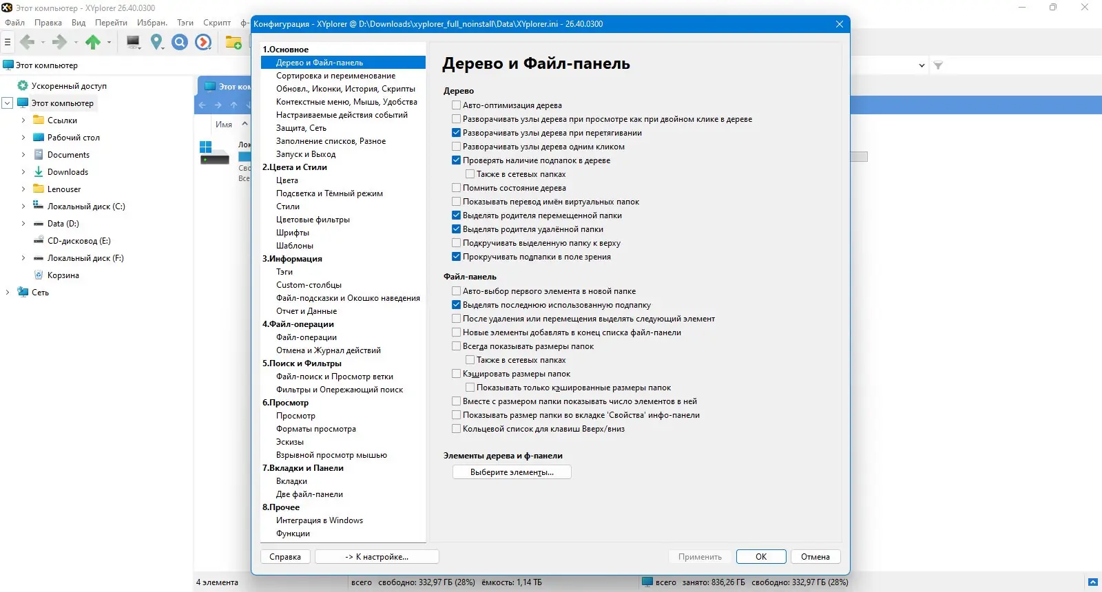Click the Desktop icon in folder tree

point(39,138)
